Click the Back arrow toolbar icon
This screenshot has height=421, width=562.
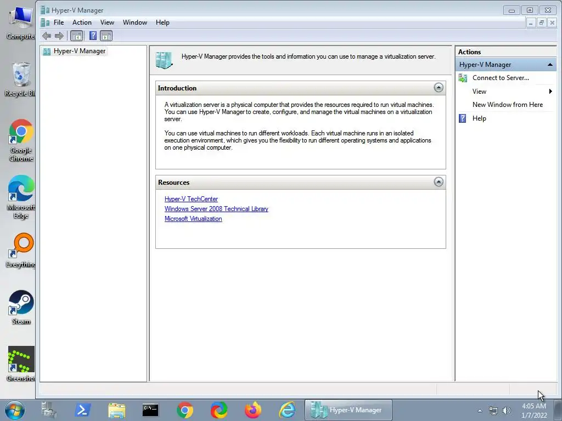pyautogui.click(x=47, y=36)
